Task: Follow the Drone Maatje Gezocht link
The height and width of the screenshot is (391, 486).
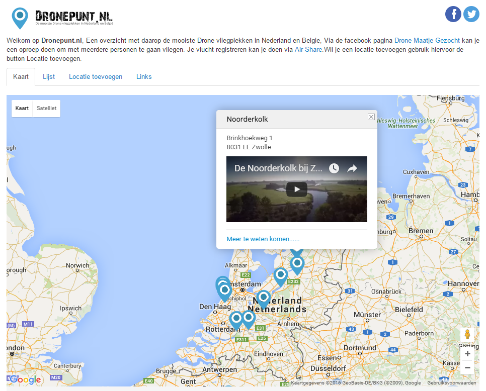Action: click(427, 41)
